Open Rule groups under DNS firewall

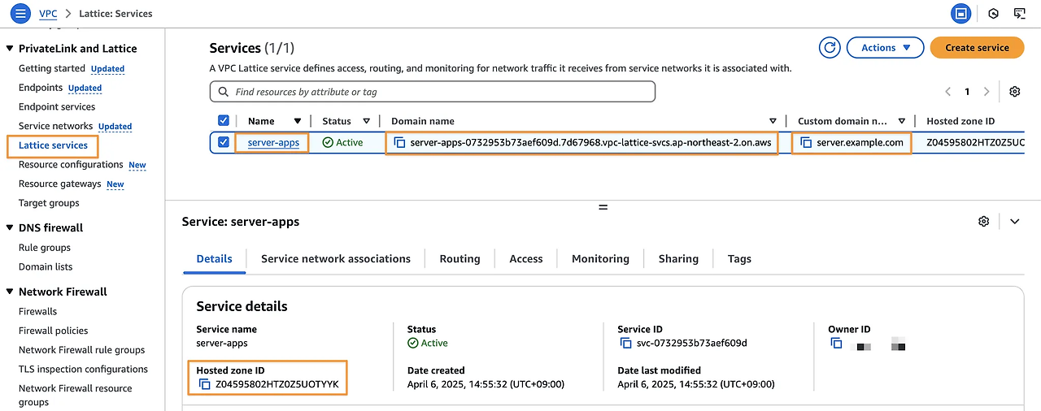click(45, 248)
